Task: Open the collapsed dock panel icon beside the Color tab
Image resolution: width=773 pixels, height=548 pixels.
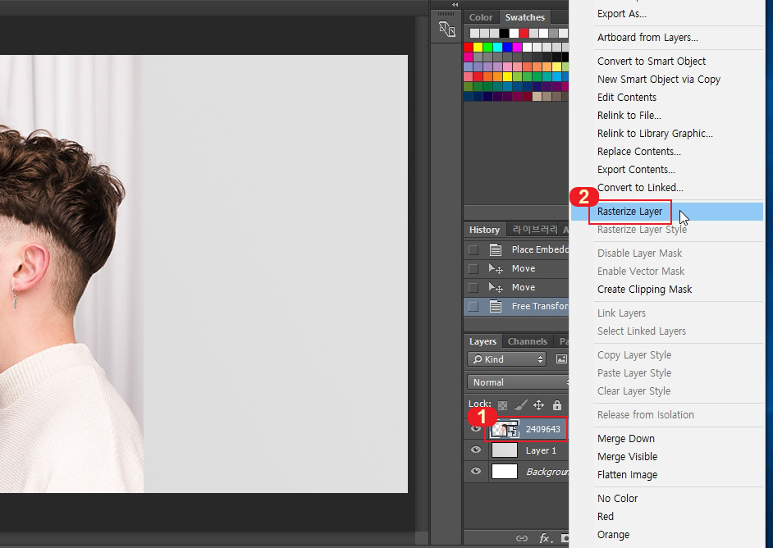Action: coord(446,29)
